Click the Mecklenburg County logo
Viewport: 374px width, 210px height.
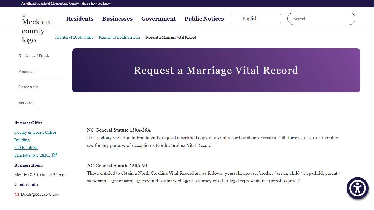pos(36,27)
